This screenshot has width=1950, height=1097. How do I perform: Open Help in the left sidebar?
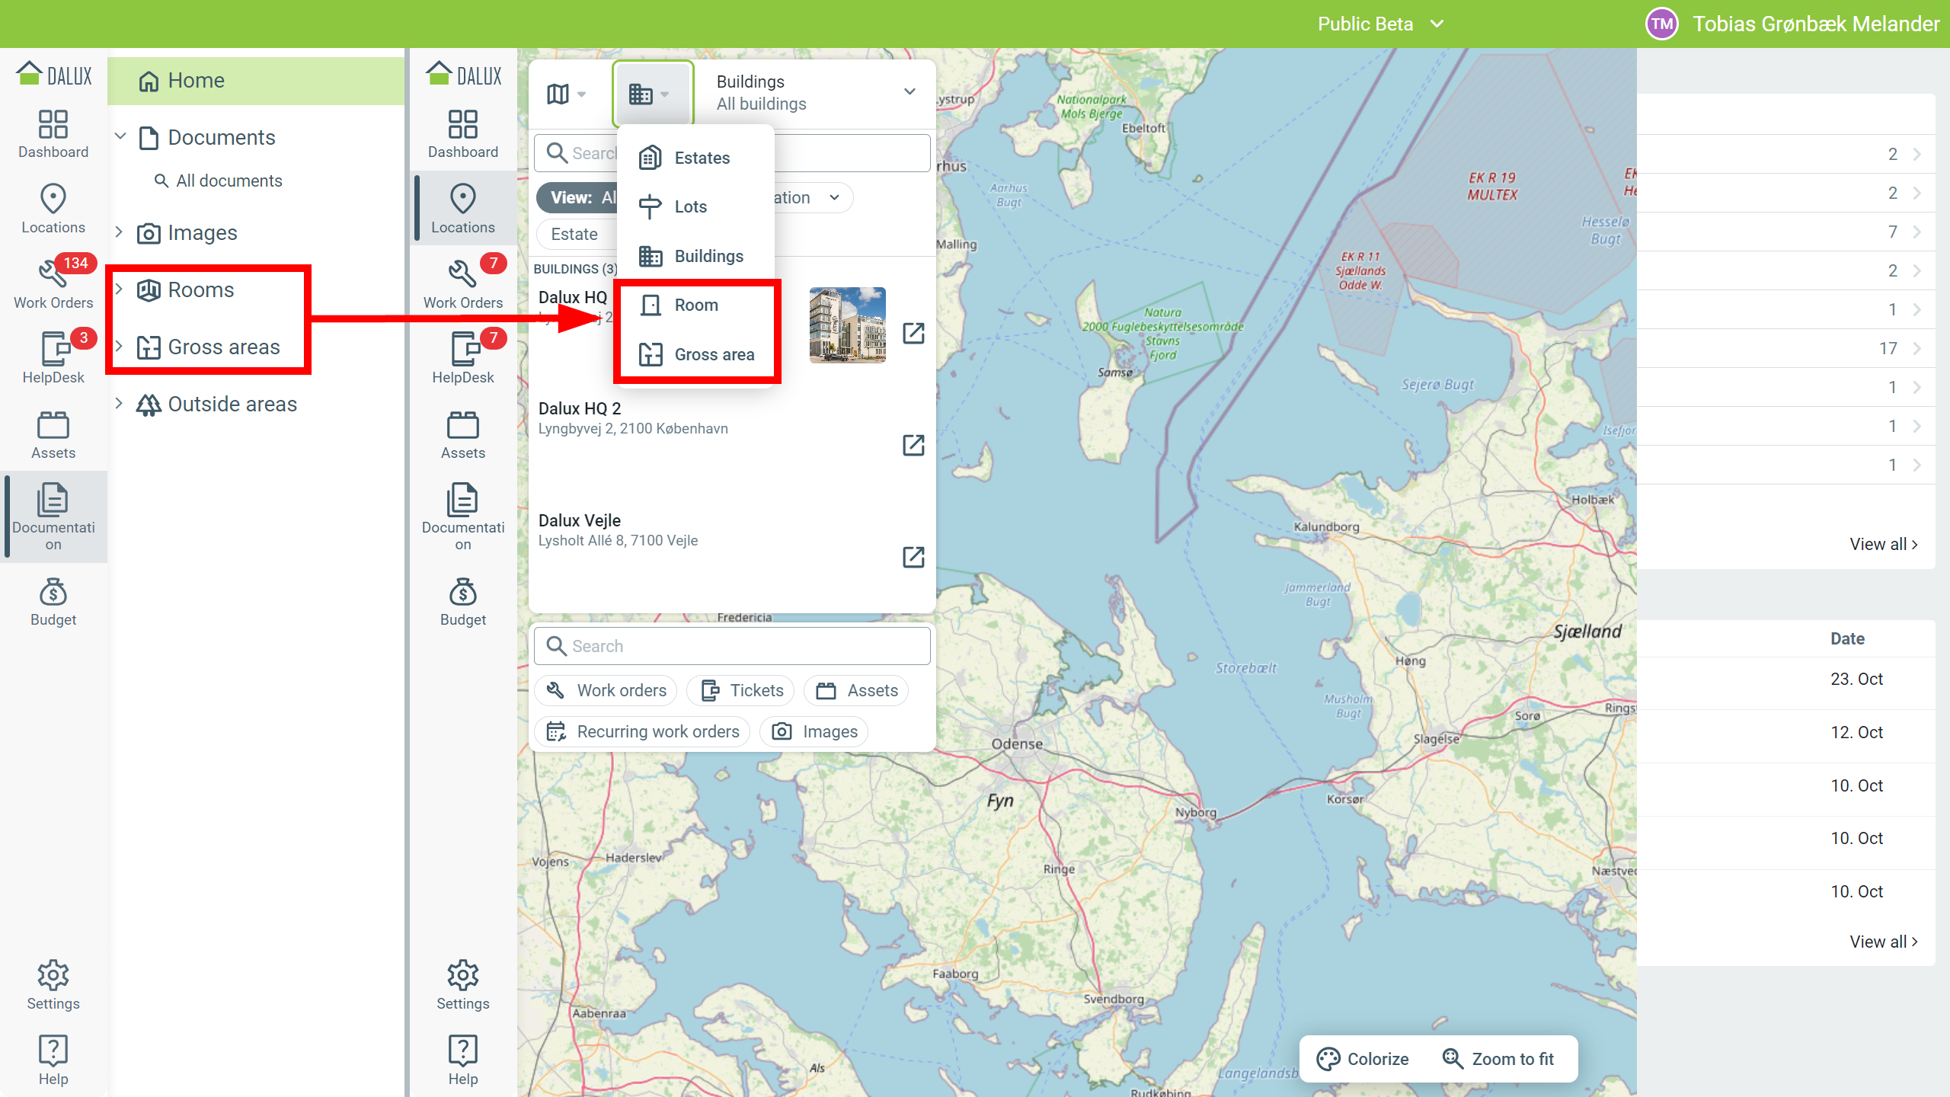[53, 1060]
